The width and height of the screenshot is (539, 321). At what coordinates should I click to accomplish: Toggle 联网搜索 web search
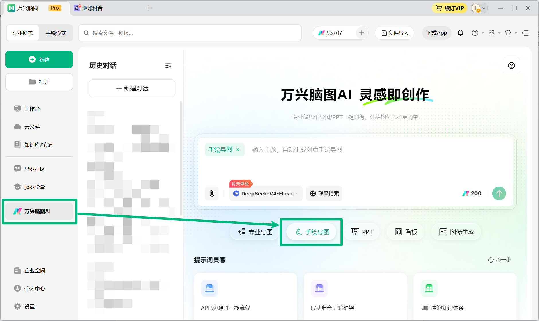324,193
